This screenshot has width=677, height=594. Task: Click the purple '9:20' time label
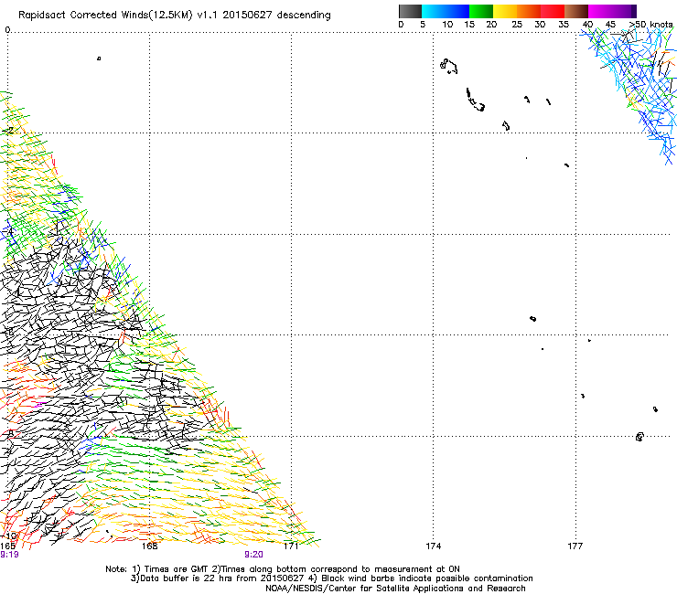(x=253, y=555)
